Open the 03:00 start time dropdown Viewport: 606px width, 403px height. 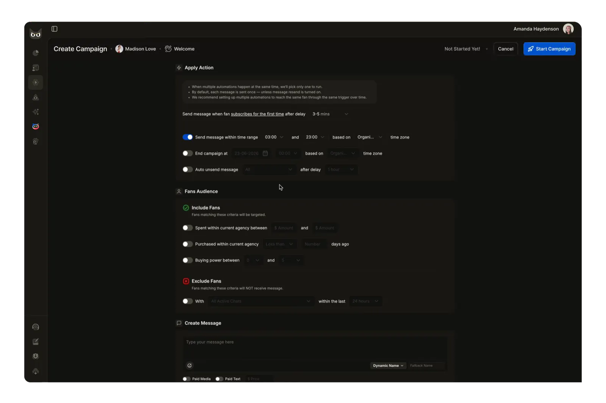click(274, 137)
